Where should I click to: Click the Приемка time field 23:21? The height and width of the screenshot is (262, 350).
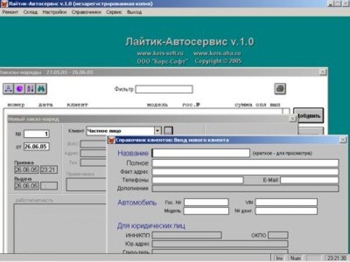coord(48,170)
